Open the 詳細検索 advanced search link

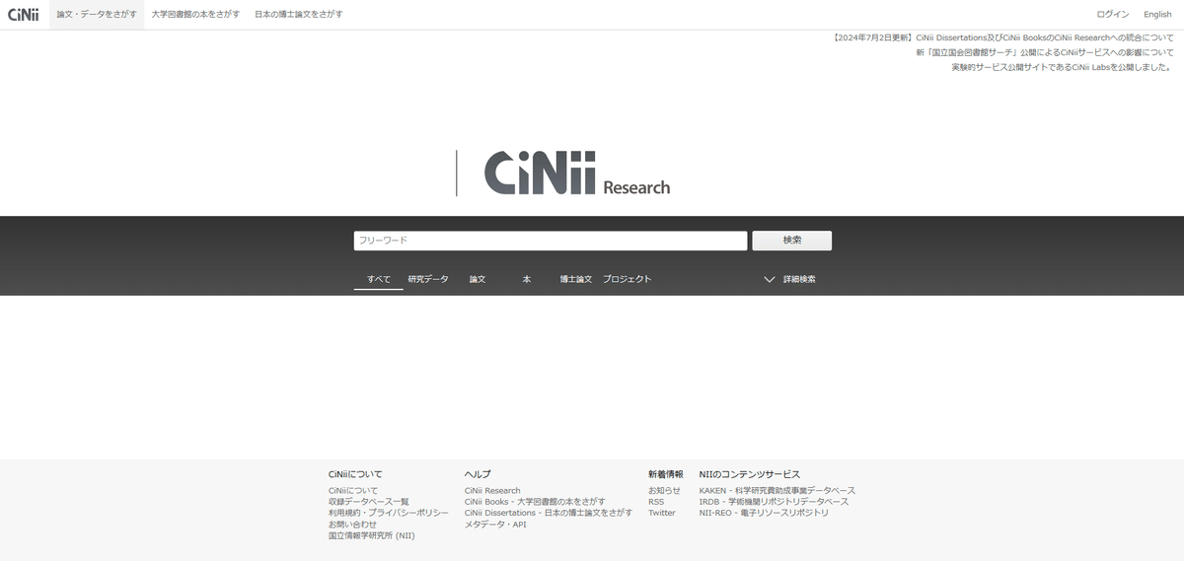coord(799,279)
